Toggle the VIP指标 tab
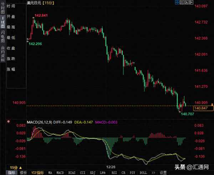The height and width of the screenshot is (175, 214). pyautogui.click(x=37, y=172)
